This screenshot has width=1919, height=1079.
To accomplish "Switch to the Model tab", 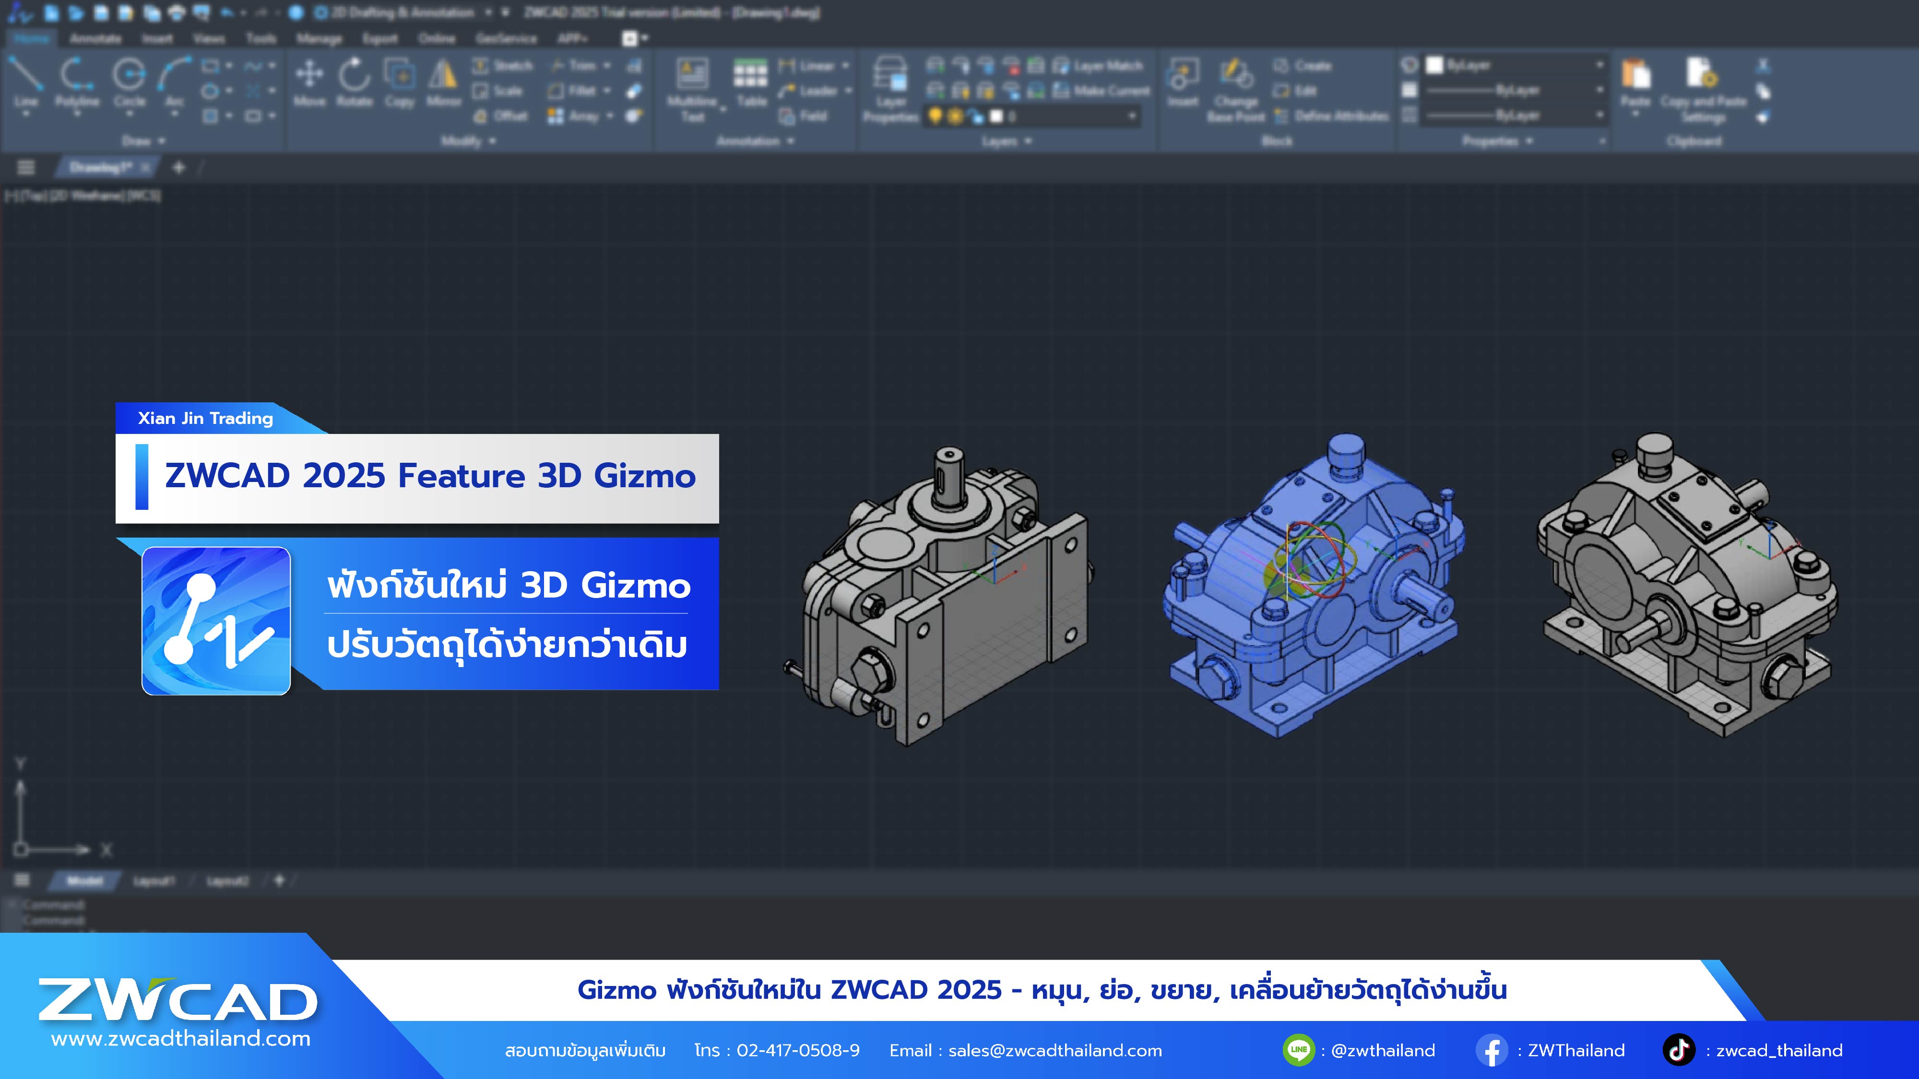I will click(84, 881).
